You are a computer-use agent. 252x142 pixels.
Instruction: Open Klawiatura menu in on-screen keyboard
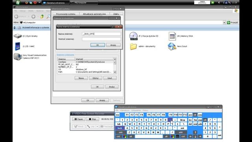[x=125, y=110]
